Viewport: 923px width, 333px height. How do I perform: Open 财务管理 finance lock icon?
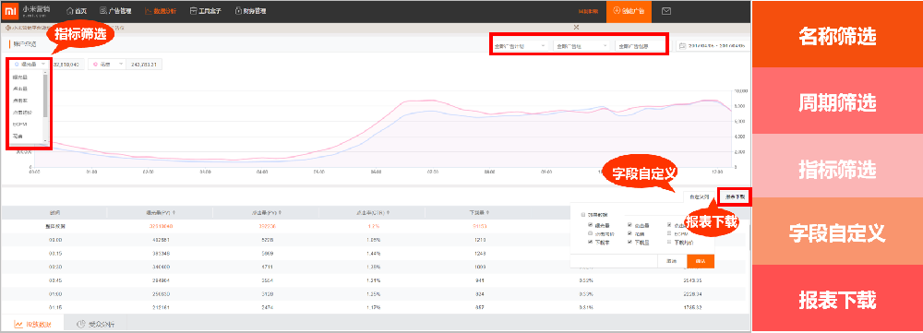coord(237,11)
